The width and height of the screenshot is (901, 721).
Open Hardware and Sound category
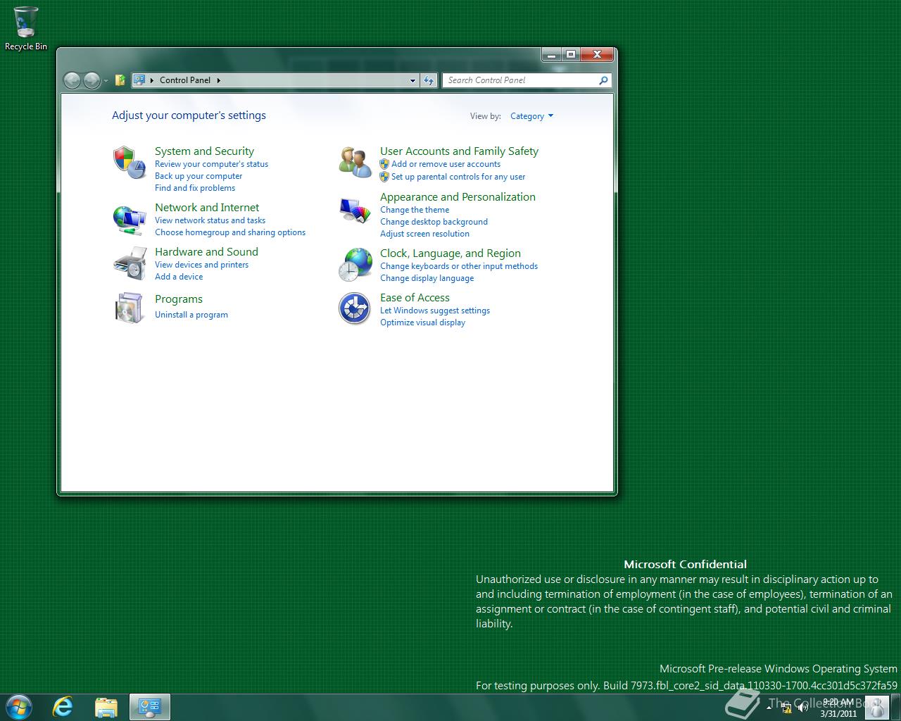206,252
